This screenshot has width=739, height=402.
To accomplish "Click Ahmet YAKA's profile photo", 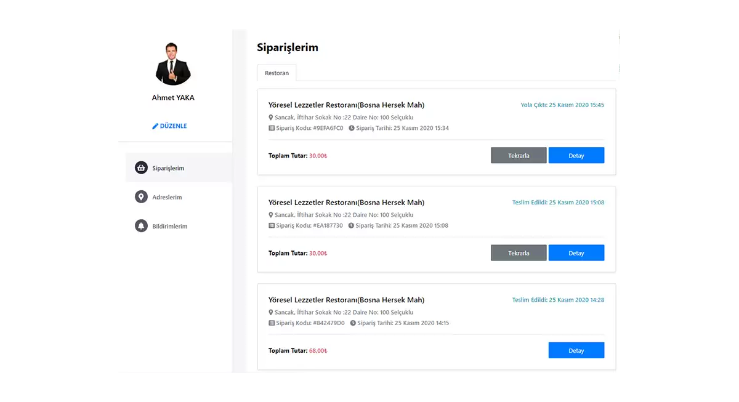I will 173,64.
